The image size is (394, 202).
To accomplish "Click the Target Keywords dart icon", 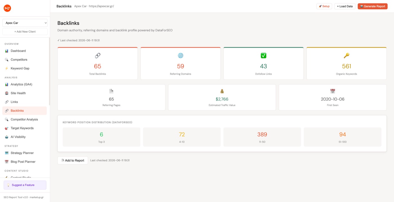I will tap(7, 128).
